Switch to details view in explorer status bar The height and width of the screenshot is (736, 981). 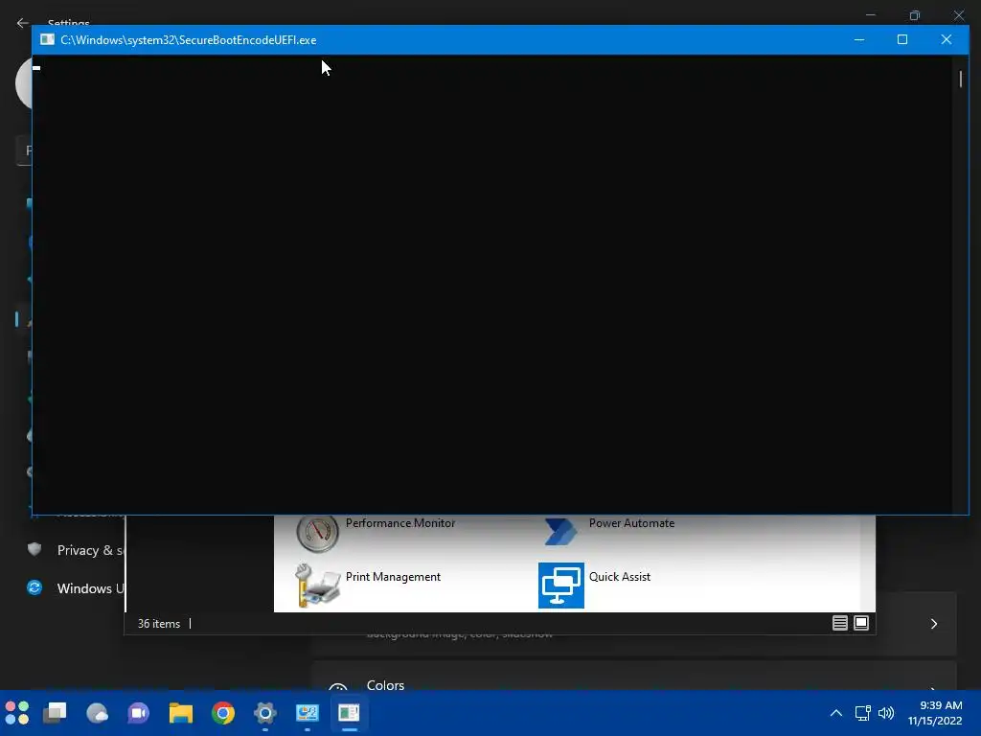pos(839,623)
